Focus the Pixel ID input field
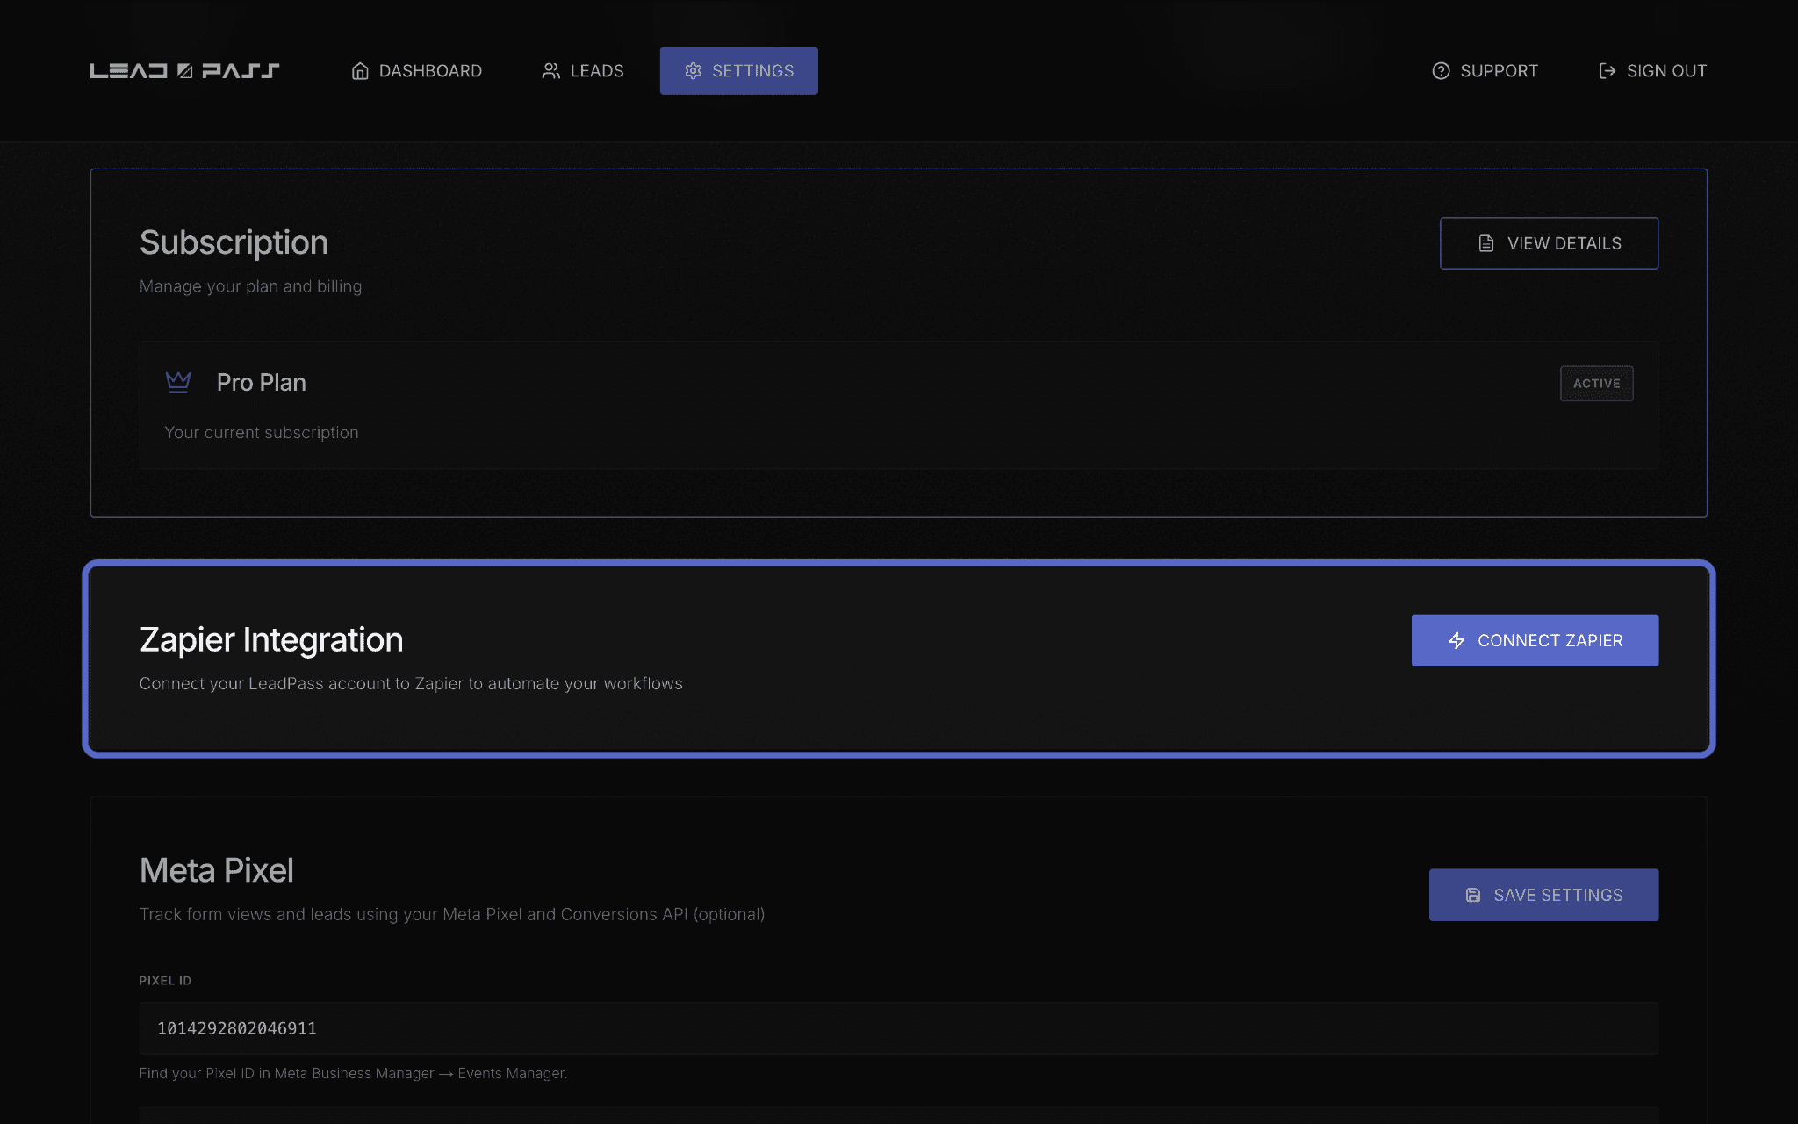The width and height of the screenshot is (1798, 1124). (898, 1028)
